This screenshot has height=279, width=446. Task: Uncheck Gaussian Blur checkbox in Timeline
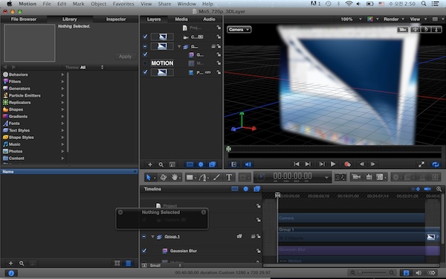(x=144, y=251)
